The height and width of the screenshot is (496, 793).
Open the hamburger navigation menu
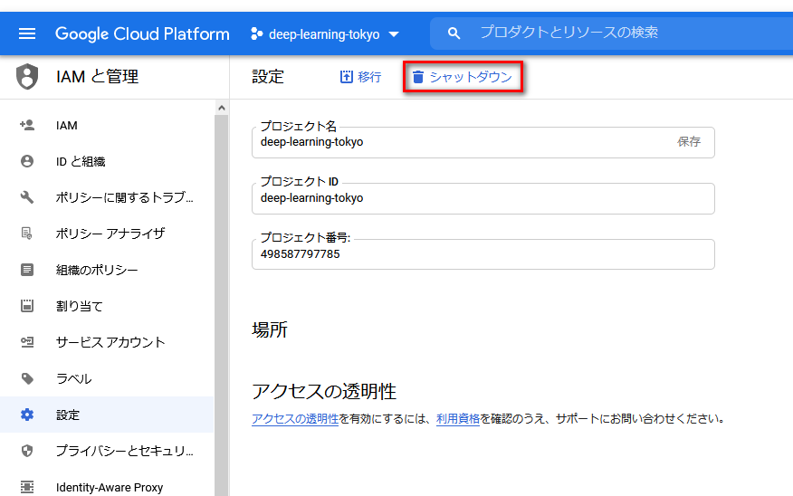tap(27, 33)
